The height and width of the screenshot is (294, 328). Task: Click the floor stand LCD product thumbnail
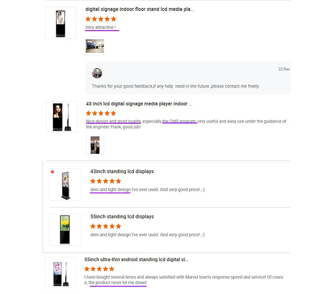click(60, 23)
